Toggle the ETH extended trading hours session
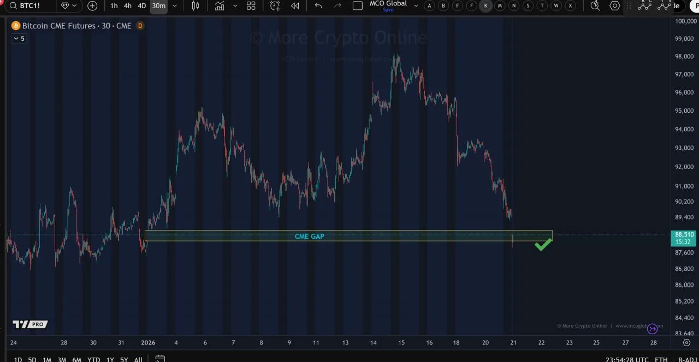Viewport: 699px width, 362px height. (x=661, y=359)
